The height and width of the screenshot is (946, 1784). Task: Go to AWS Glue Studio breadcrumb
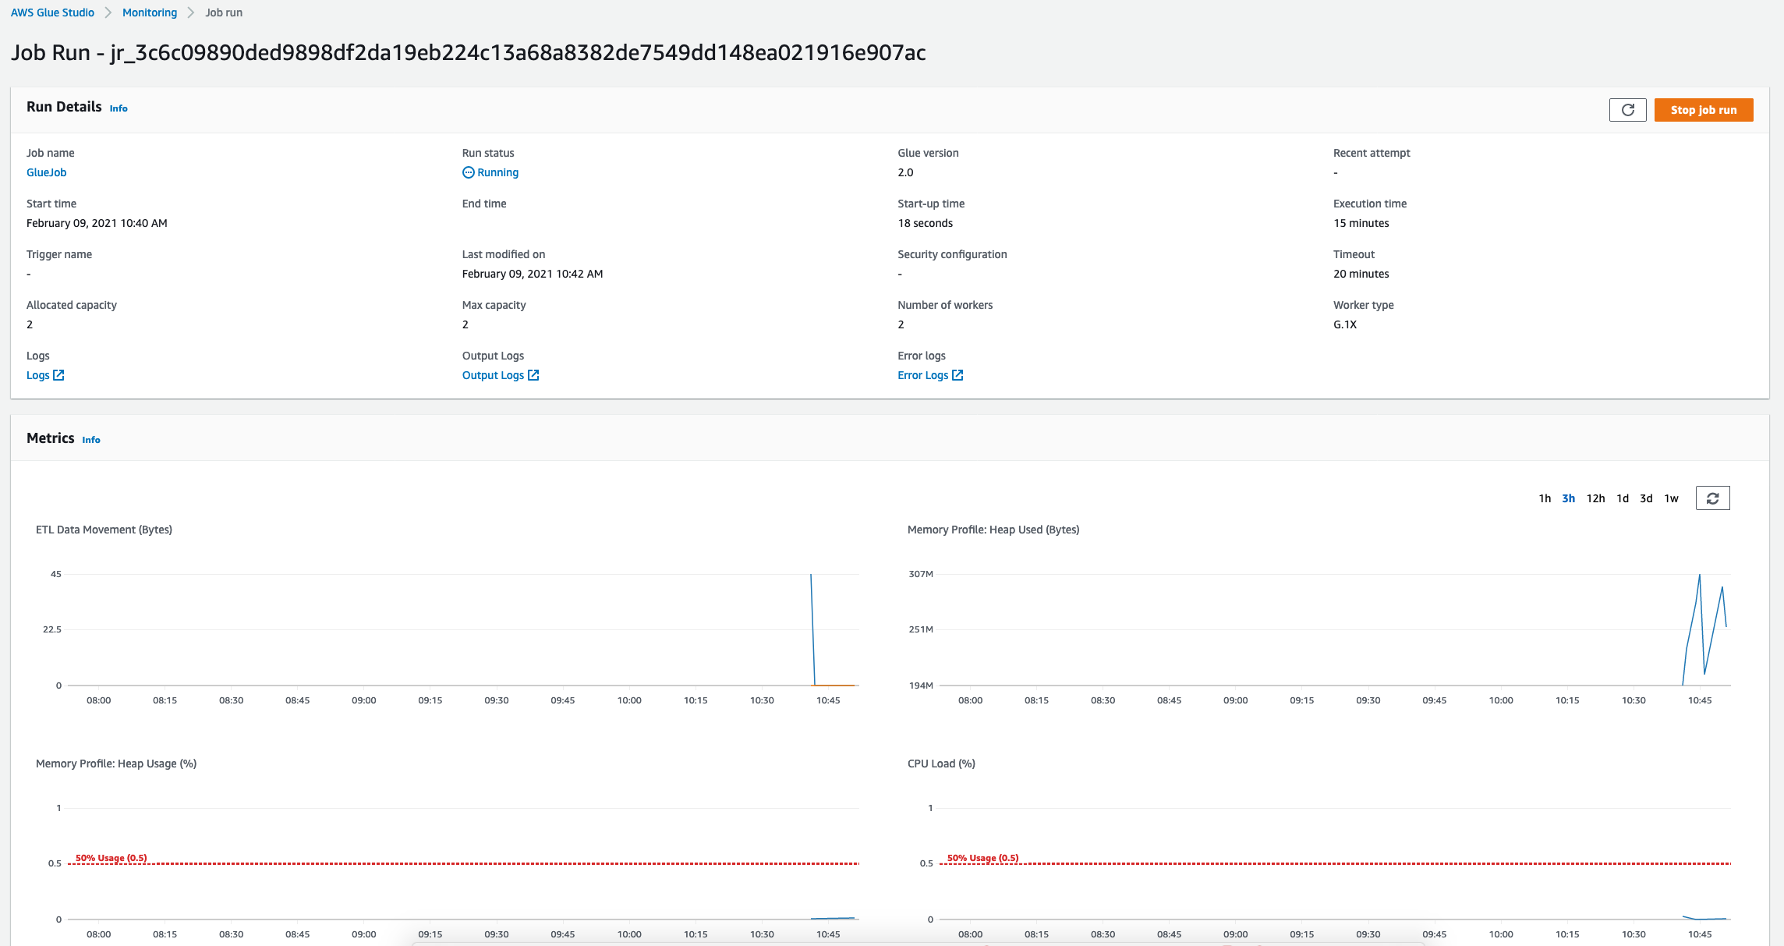52,12
